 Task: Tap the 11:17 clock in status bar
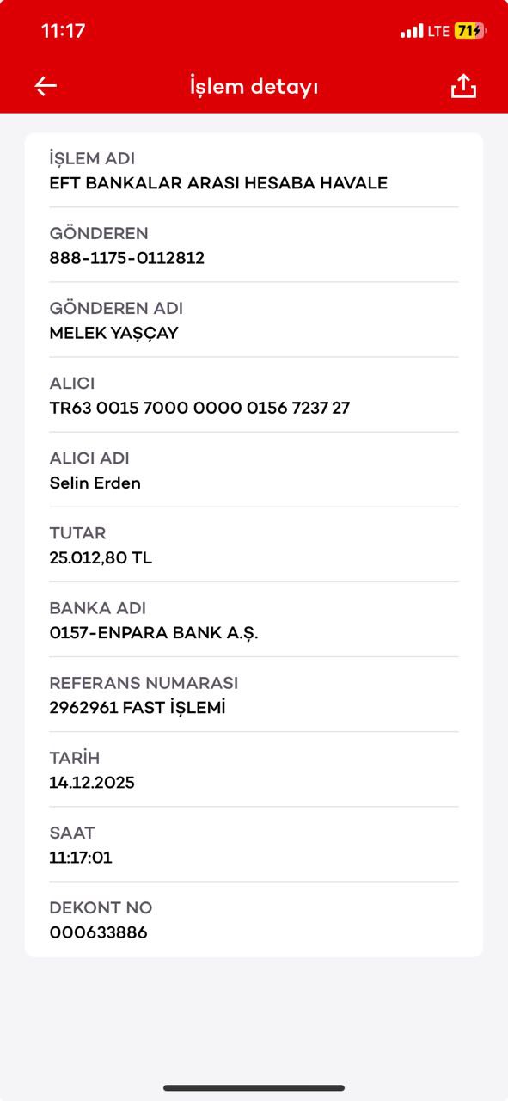pos(63,31)
